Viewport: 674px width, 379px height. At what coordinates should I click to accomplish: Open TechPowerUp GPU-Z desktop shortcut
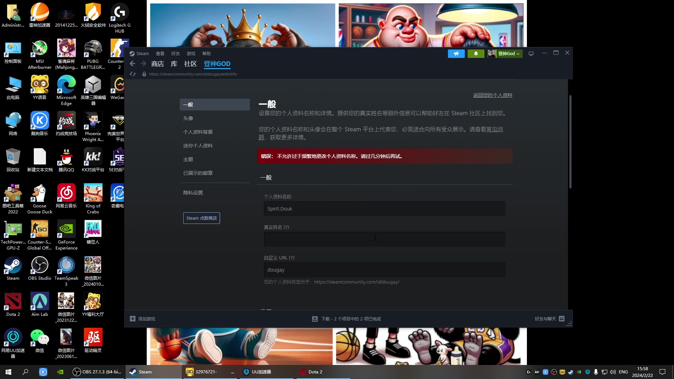[13, 235]
